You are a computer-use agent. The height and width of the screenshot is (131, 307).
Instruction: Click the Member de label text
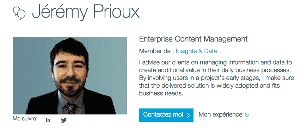[x=156, y=51]
